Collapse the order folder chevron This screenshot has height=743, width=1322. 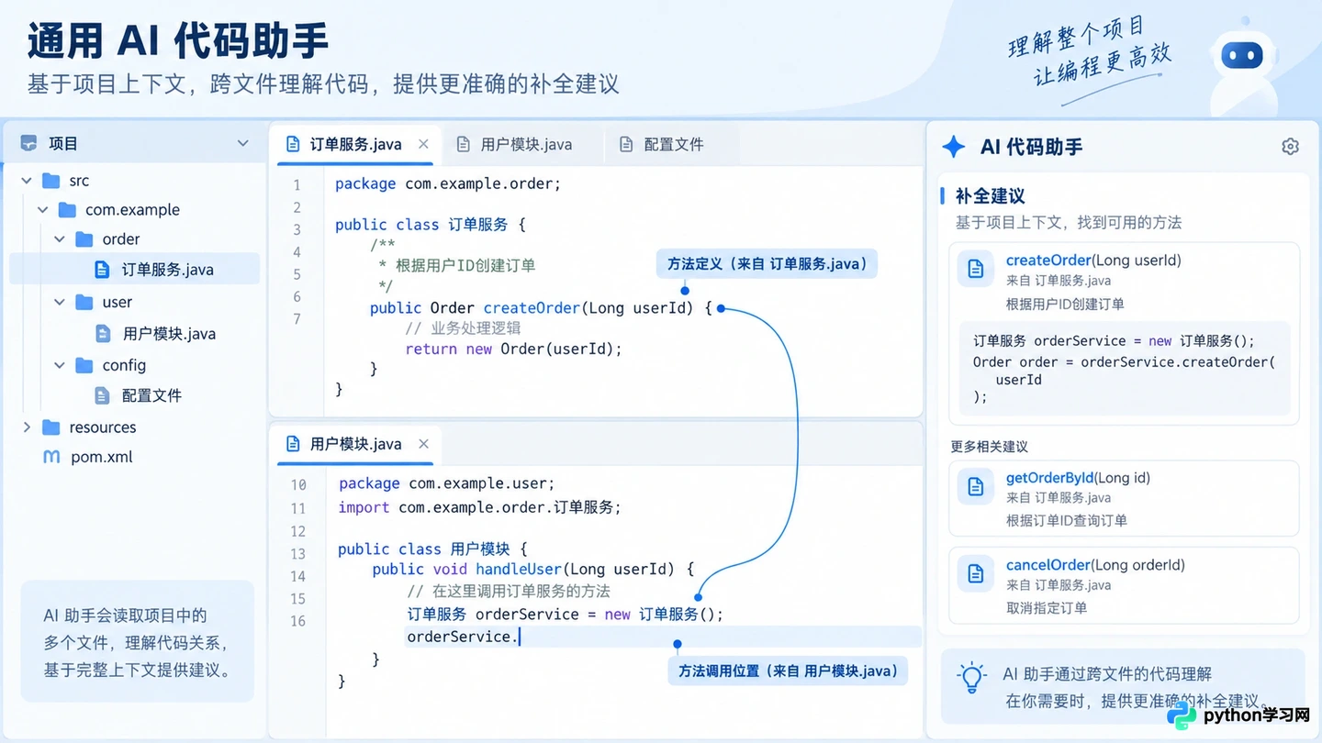[x=60, y=239]
